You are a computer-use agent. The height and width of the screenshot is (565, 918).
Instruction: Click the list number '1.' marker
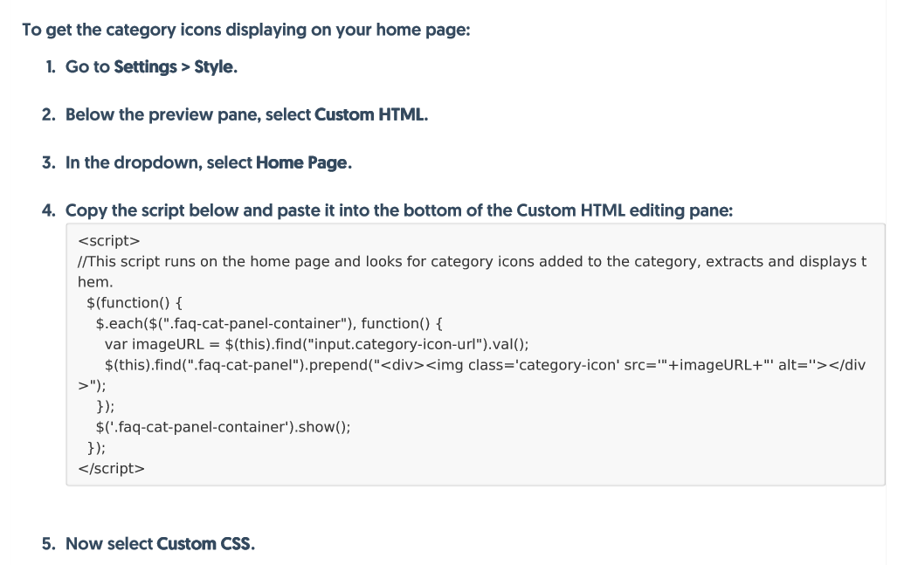(x=50, y=67)
